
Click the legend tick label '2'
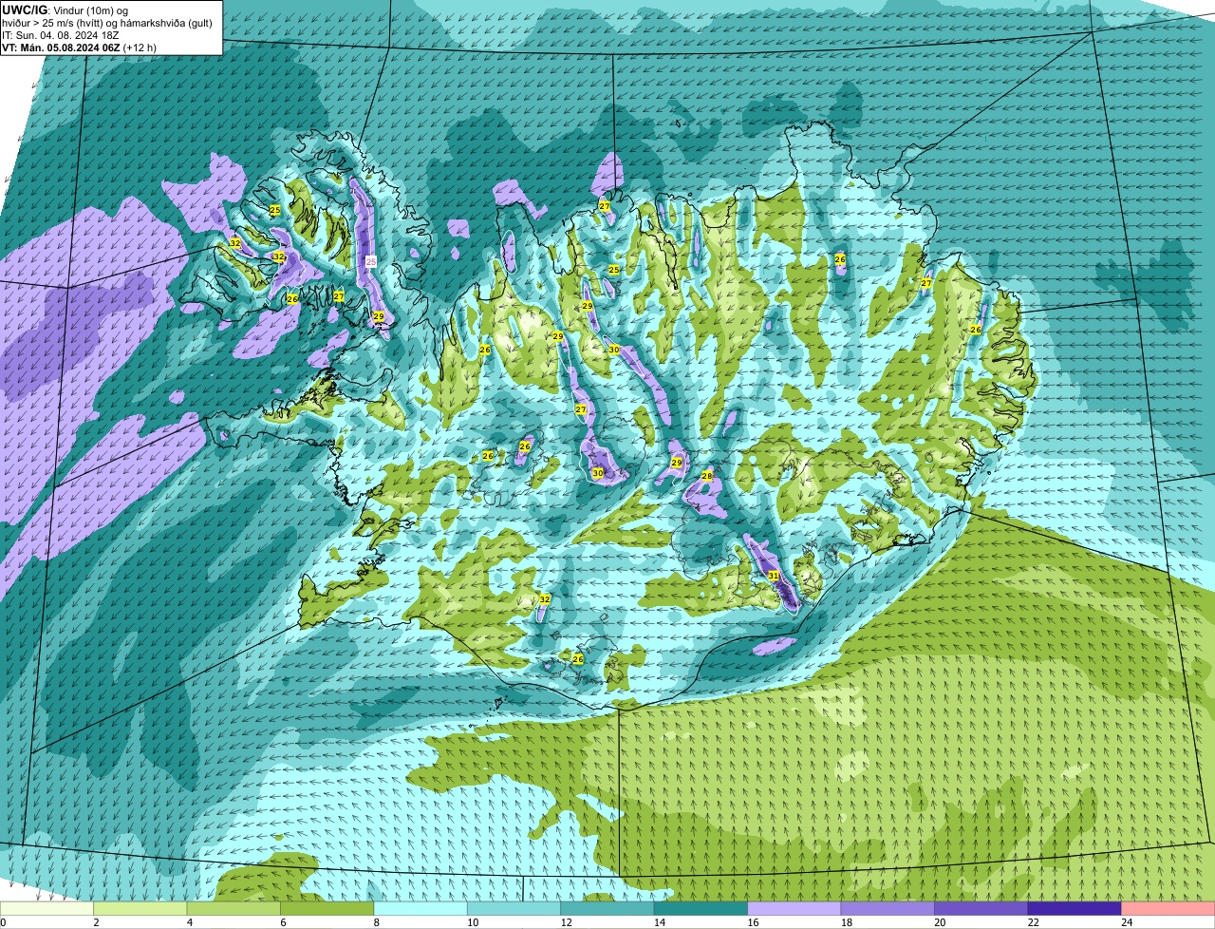96,922
